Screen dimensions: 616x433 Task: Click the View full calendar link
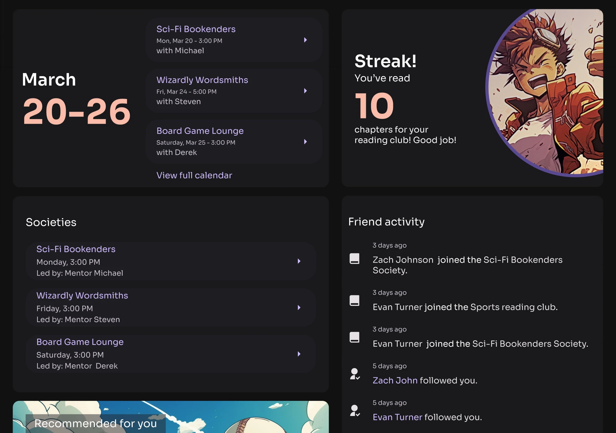click(194, 175)
